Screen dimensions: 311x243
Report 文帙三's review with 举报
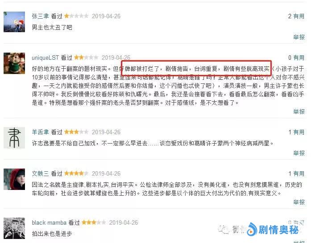click(x=299, y=202)
